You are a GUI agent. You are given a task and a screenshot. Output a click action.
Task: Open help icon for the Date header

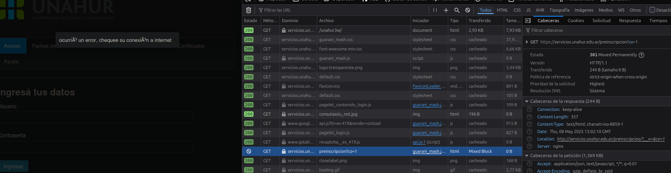tap(529, 131)
